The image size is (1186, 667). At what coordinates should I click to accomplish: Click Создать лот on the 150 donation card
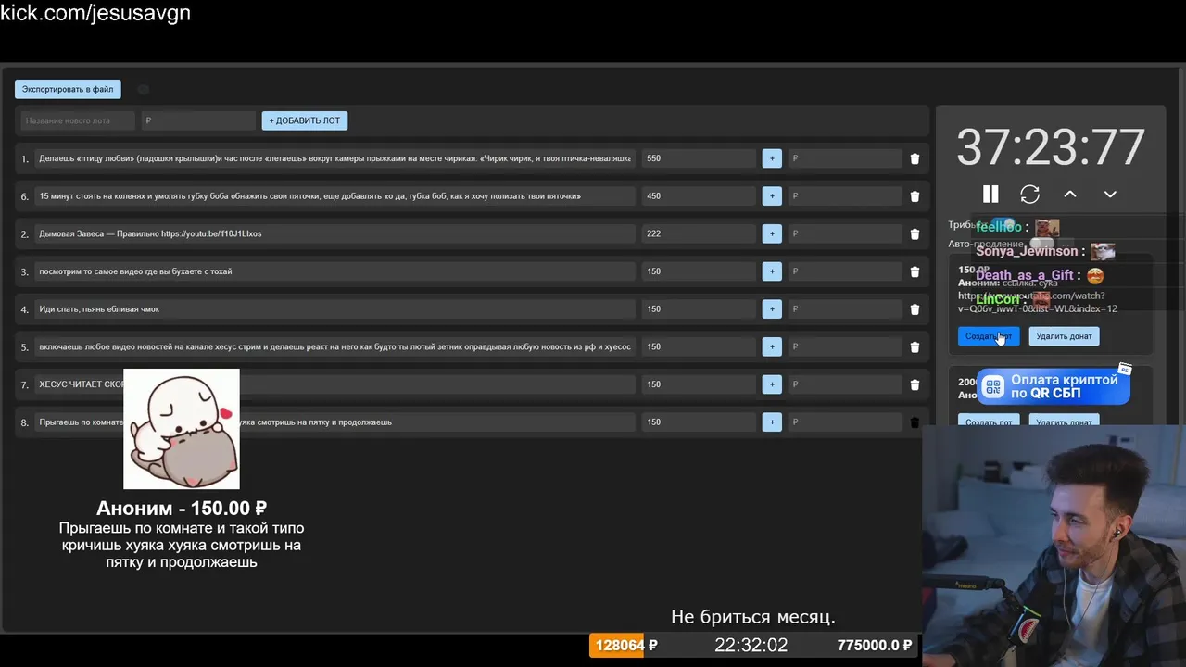pos(989,336)
